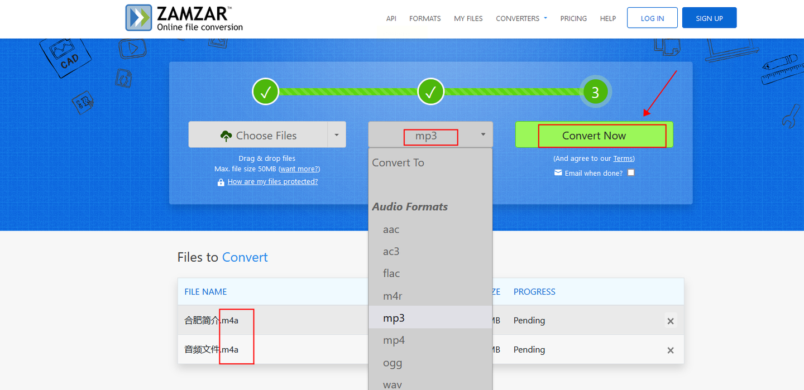Image resolution: width=804 pixels, height=390 pixels.
Task: Click the envelope icon next to Email
Action: pyautogui.click(x=558, y=173)
